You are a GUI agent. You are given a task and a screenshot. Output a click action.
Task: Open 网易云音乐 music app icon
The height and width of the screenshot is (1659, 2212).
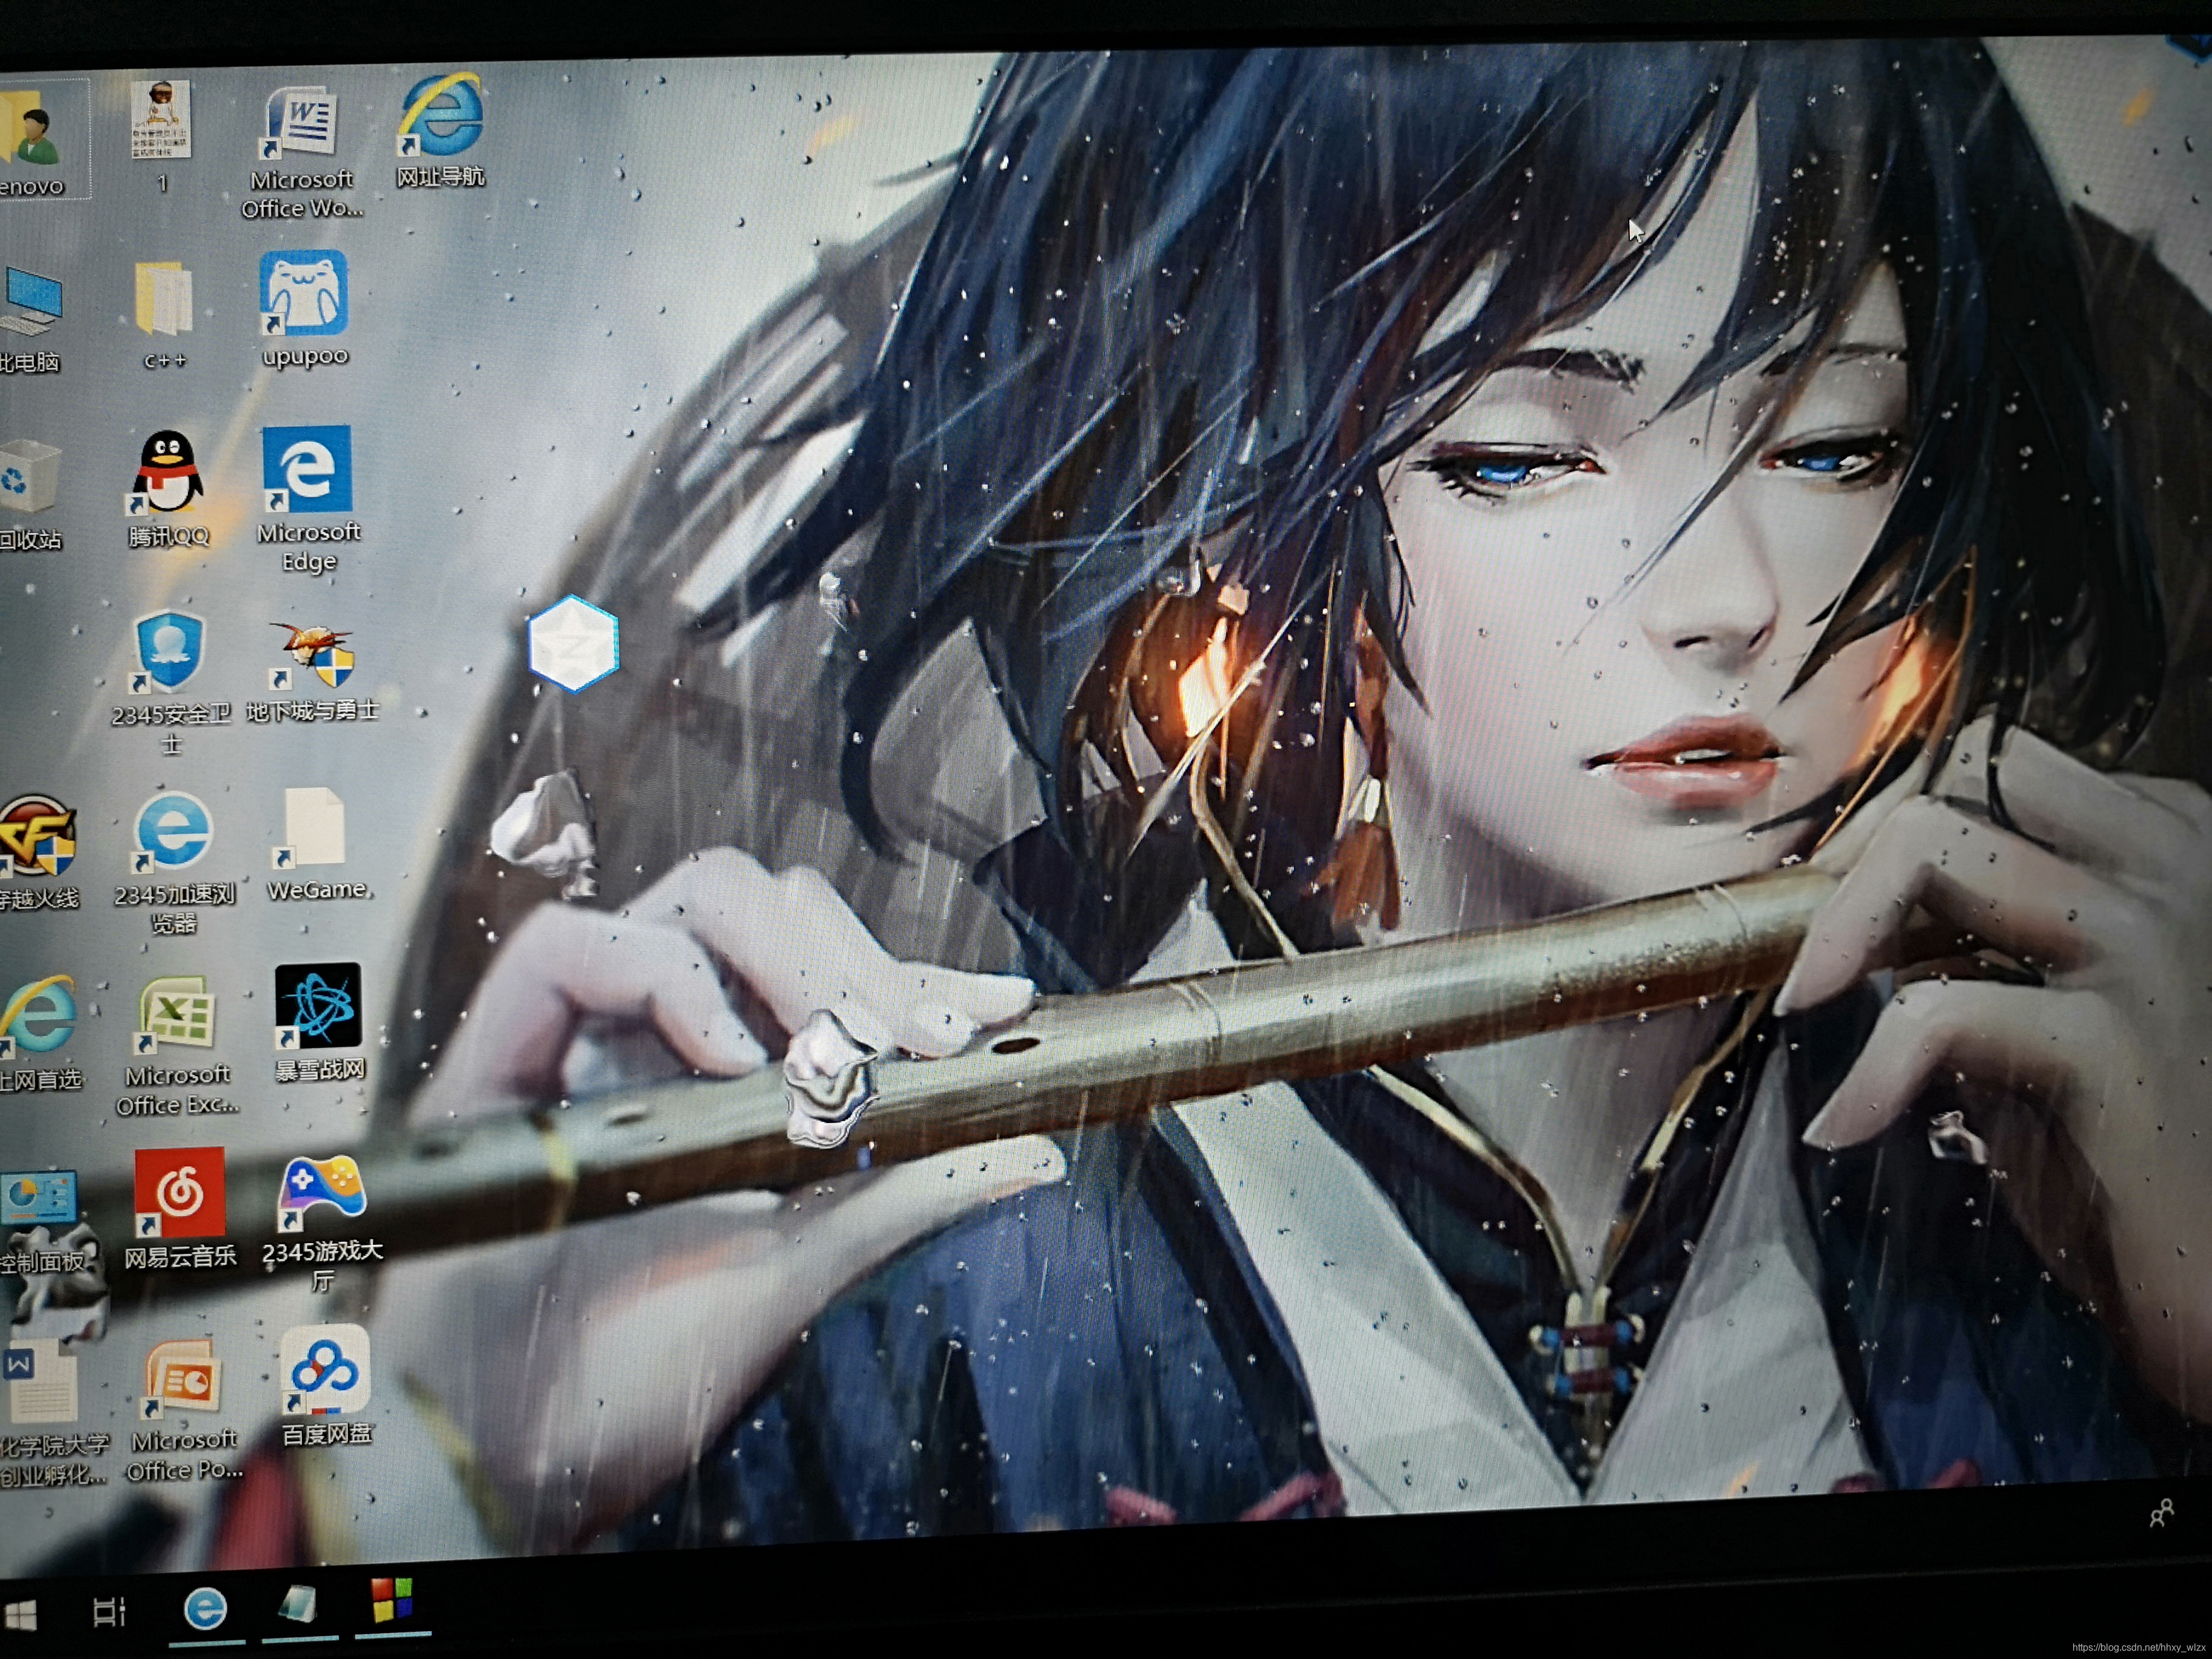click(x=180, y=1192)
